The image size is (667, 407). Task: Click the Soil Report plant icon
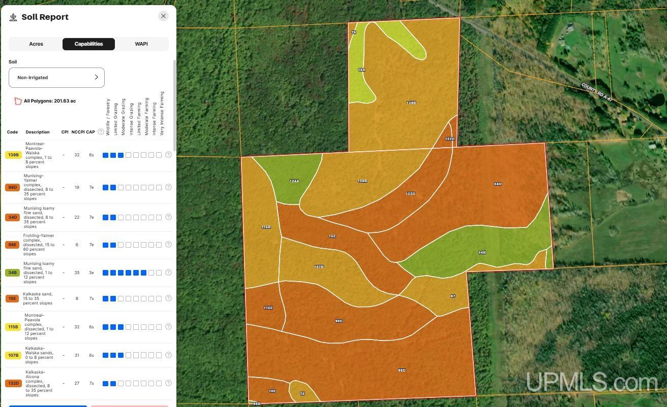coord(13,17)
